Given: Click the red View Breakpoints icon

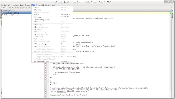Looking at the screenshot, I should click(35, 61).
